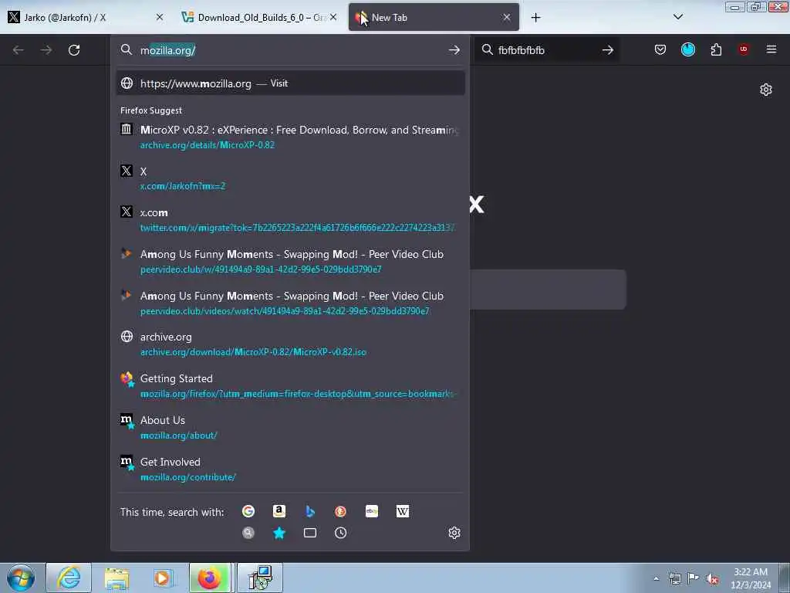Open the Action Center flag icon
The height and width of the screenshot is (593, 790).
(694, 578)
